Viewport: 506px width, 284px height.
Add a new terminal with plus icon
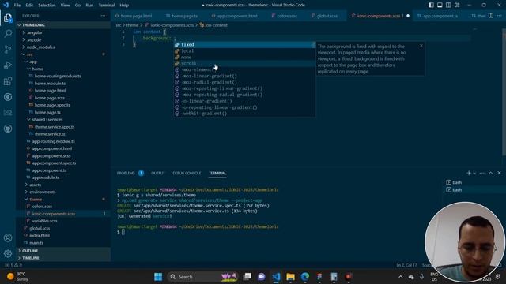point(469,173)
